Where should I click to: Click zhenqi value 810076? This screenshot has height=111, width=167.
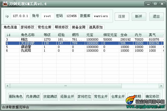pos(154,39)
